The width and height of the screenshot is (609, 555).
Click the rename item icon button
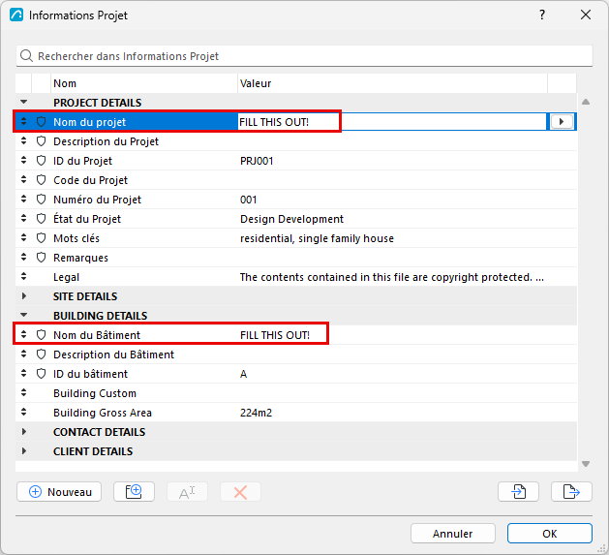187,492
